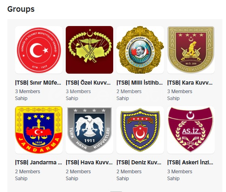Open the red Gümrük ve Ticaret emblem group
Image resolution: width=226 pixels, height=192 pixels.
(x=39, y=50)
